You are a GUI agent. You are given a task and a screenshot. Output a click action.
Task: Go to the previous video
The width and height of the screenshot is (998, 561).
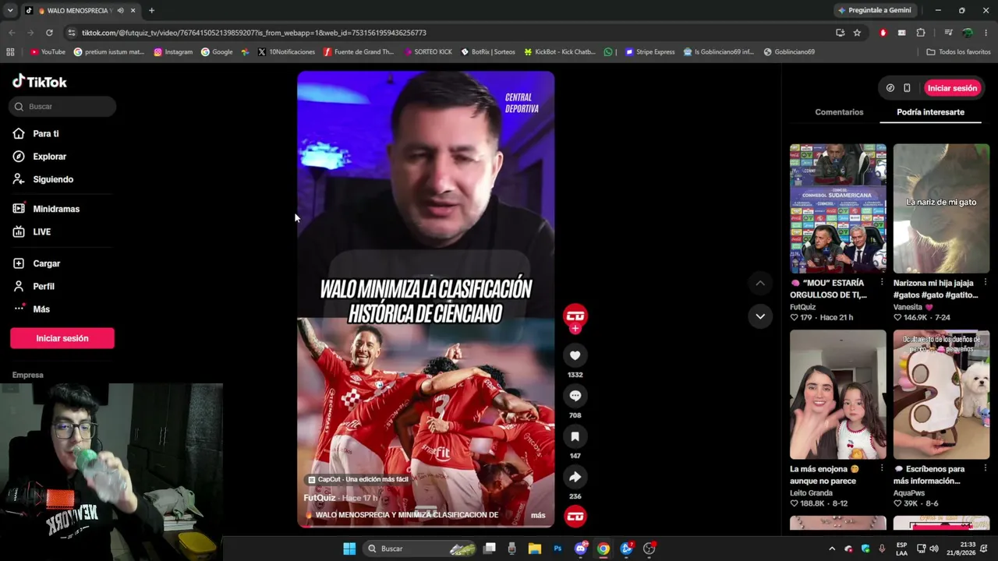pyautogui.click(x=760, y=283)
